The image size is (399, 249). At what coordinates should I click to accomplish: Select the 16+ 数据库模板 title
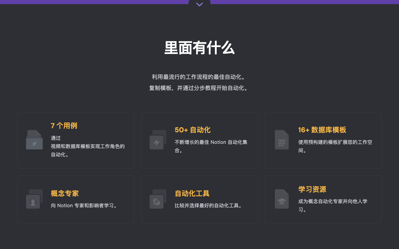click(x=322, y=130)
